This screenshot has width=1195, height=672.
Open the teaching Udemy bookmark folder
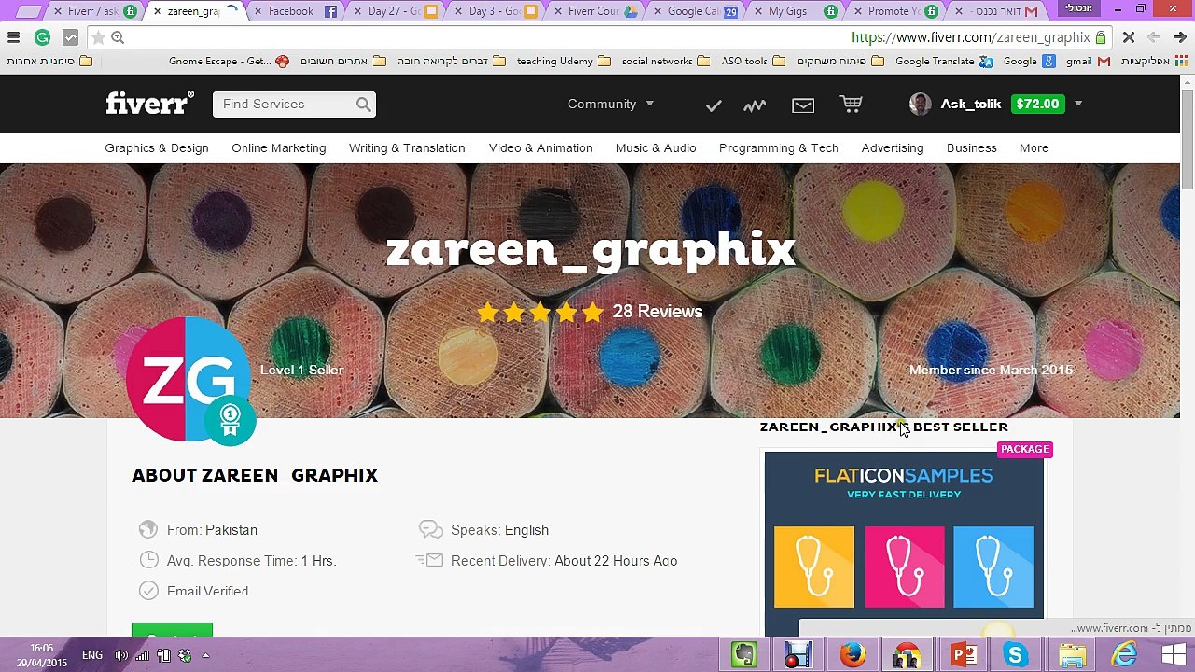click(x=563, y=61)
